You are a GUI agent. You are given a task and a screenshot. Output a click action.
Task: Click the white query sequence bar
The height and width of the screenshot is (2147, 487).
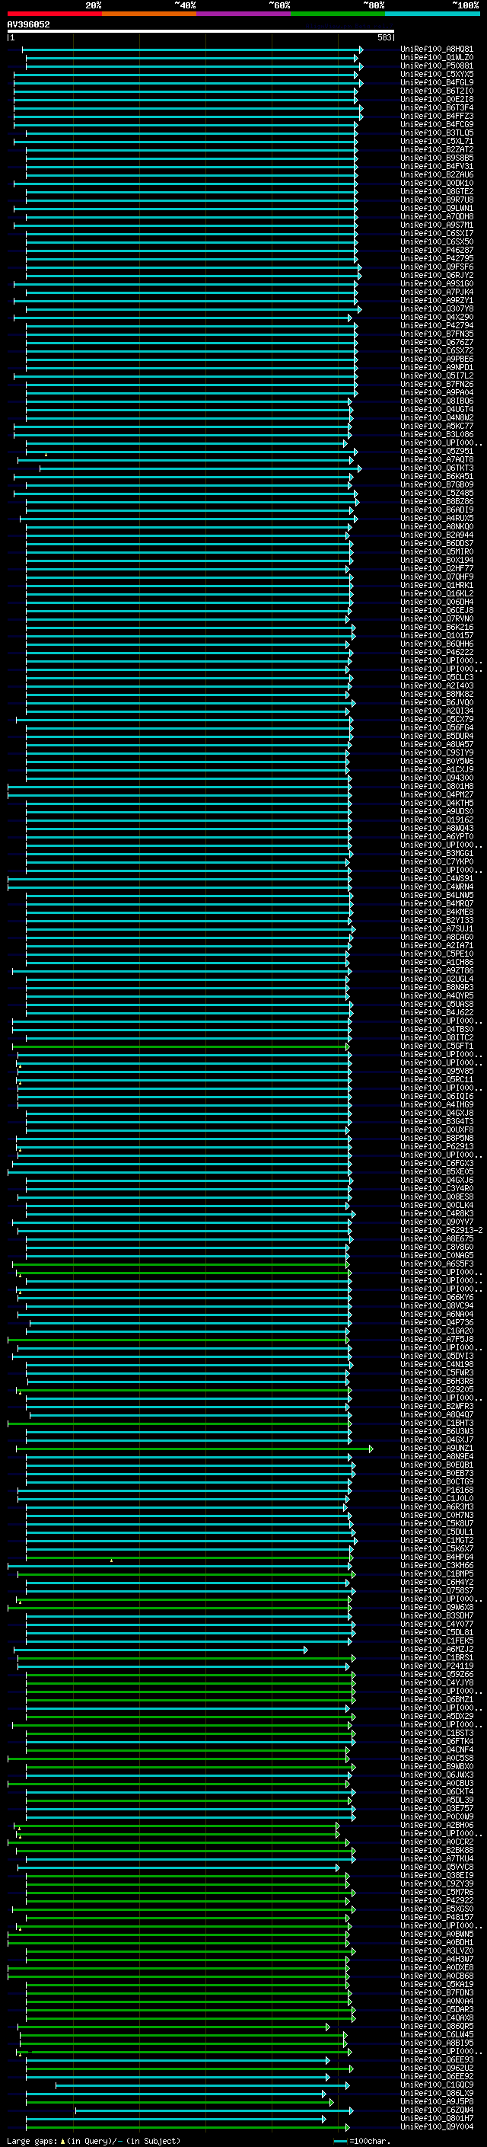pos(201,32)
